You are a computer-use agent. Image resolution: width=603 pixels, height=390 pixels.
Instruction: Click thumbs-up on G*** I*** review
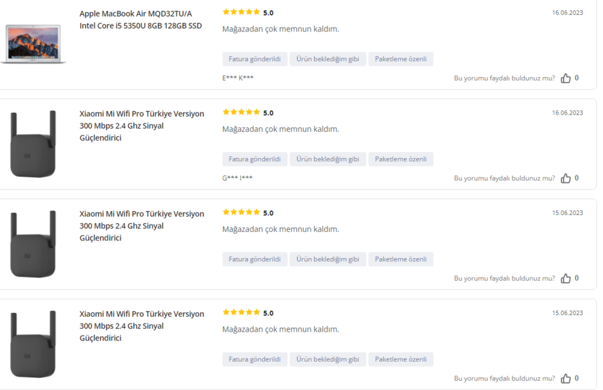coord(565,178)
